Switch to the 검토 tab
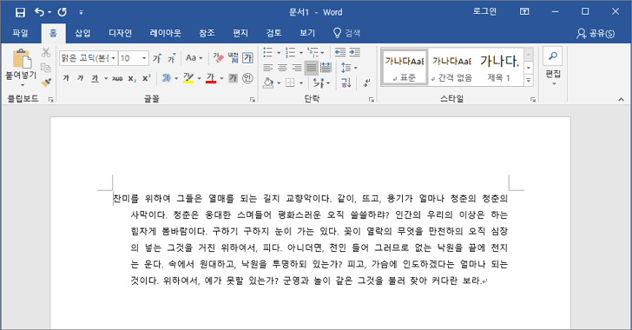 273,33
